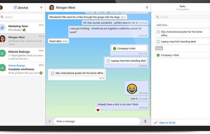This screenshot has height=134, width=210.
Task: Click the Website Redesign blue link label
Action: (x=17, y=66)
